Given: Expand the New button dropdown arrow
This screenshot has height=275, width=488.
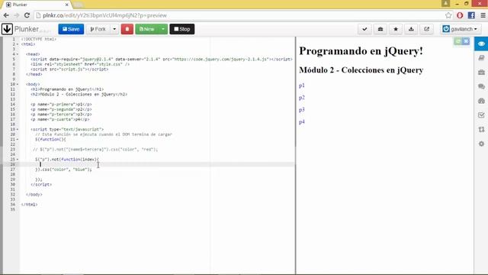Looking at the screenshot, I should 163,29.
